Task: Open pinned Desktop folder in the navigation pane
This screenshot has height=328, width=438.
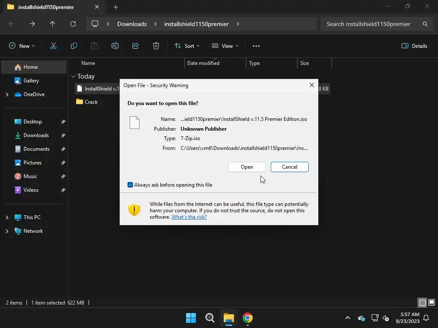Action: tap(34, 122)
